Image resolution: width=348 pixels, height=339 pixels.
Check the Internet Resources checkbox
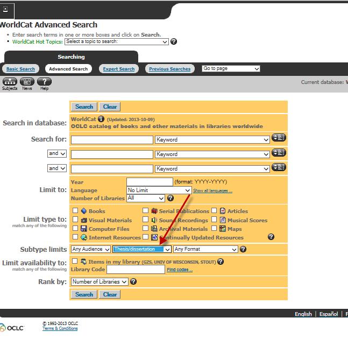[75, 237]
